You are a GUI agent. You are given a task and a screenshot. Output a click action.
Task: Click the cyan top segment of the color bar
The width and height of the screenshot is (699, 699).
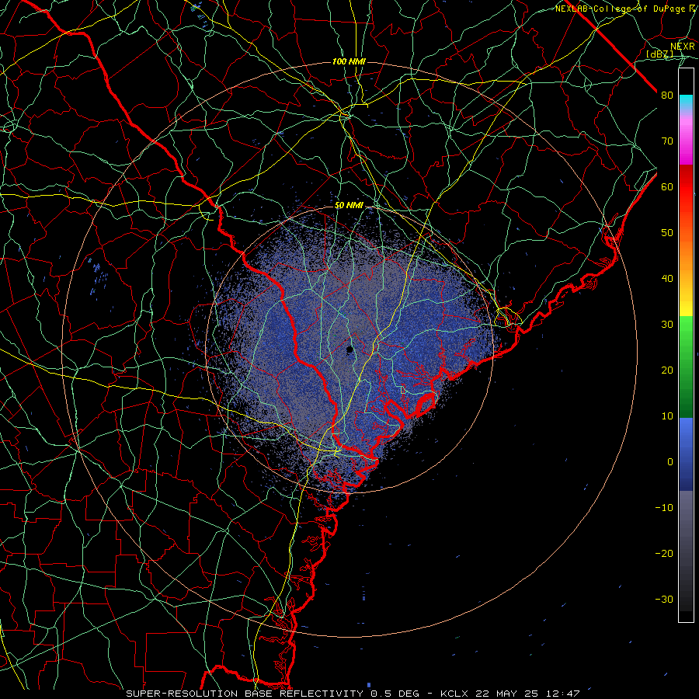(686, 103)
